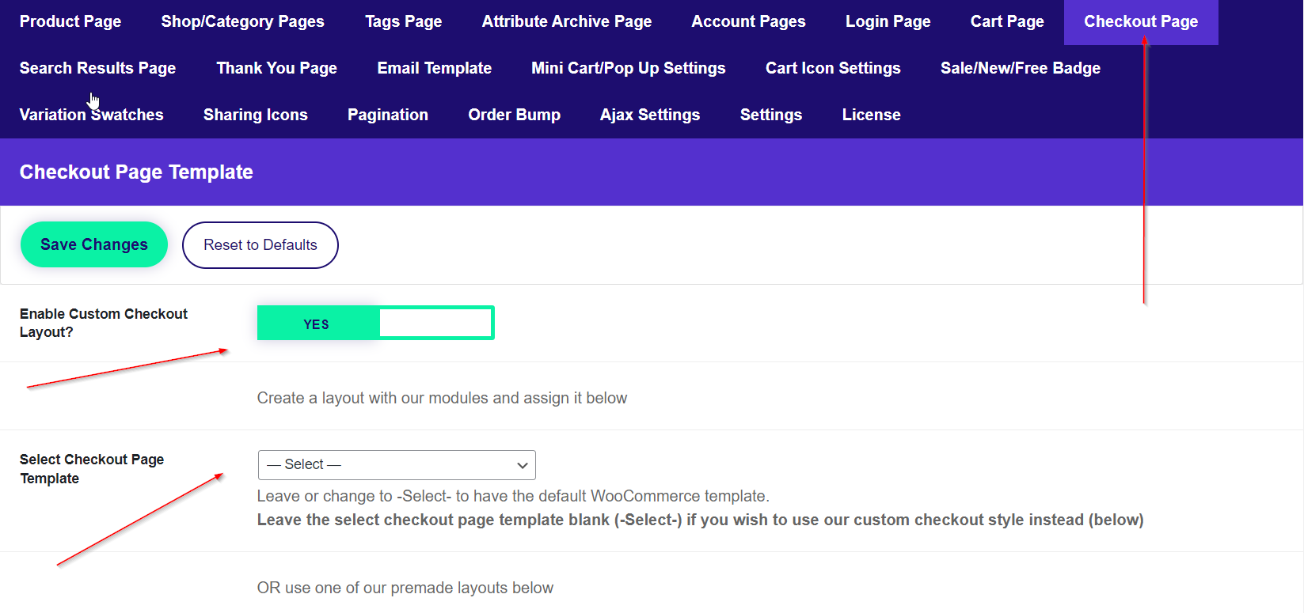
Task: Open the Select Checkout Page Template dropdown
Action: 397,465
